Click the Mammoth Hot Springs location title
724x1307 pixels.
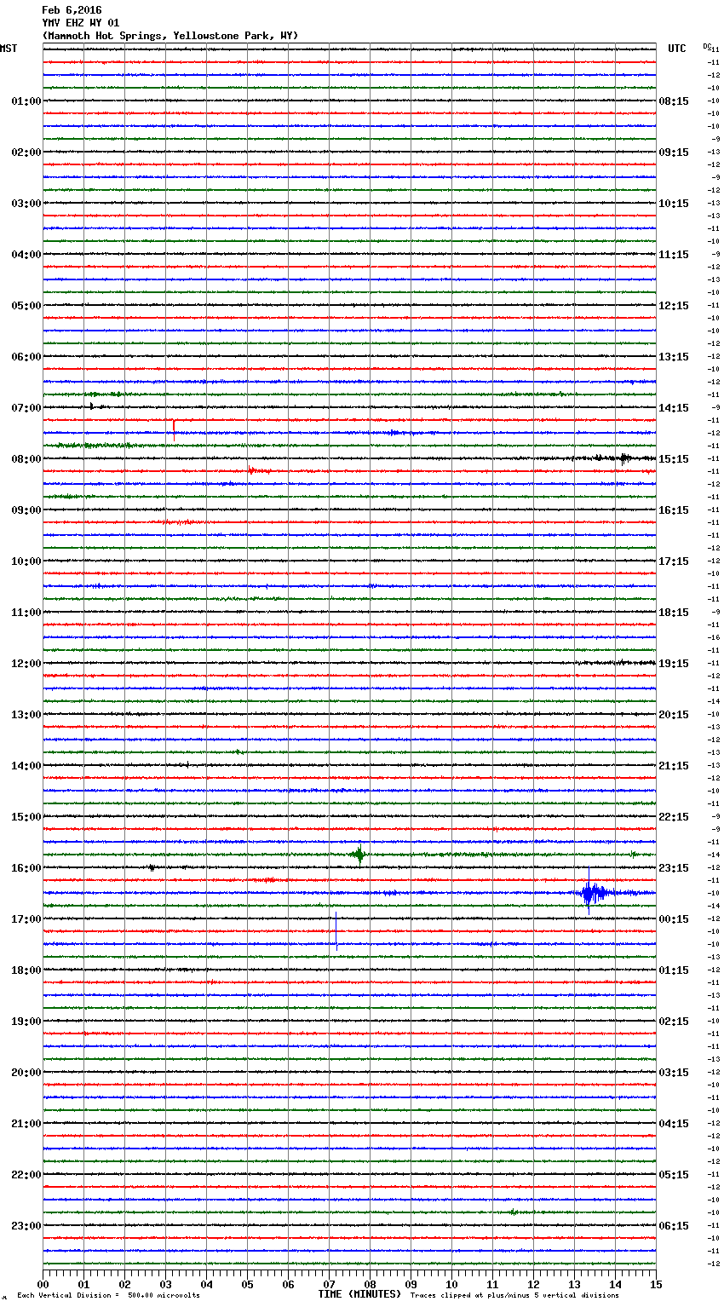[x=170, y=36]
